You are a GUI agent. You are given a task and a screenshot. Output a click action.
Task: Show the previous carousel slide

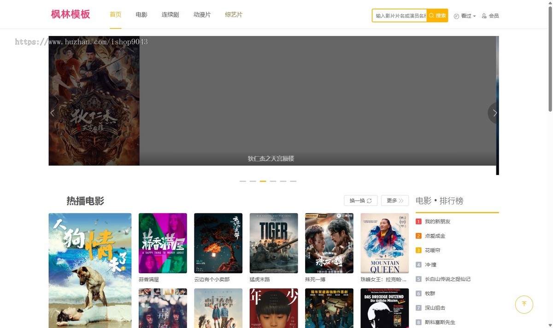[53, 113]
